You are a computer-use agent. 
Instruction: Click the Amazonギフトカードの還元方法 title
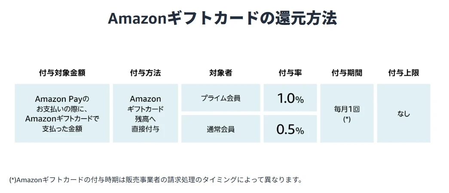pyautogui.click(x=222, y=18)
